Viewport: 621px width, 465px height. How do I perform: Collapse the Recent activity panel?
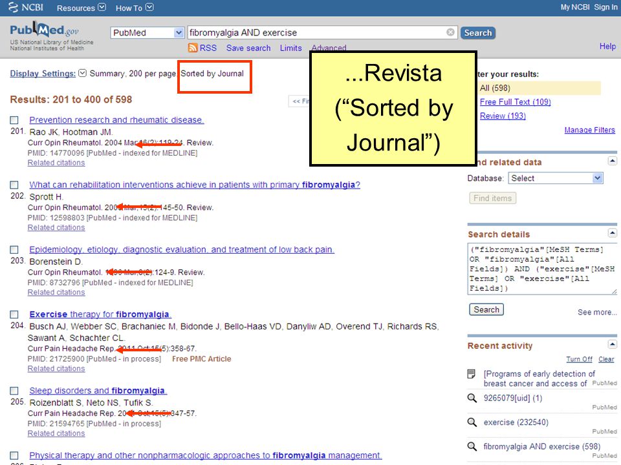[x=613, y=344]
